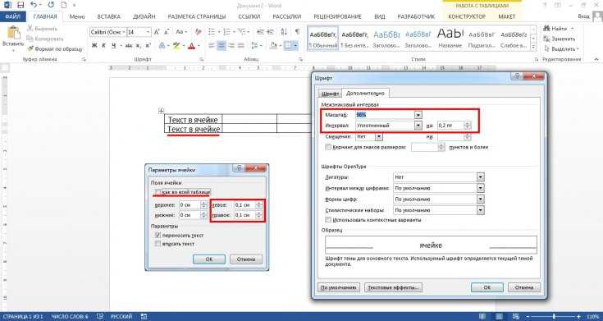Toggle 'Использовать контекстные варианты' checkbox
Screen dimensions: 603x321
(x=328, y=220)
